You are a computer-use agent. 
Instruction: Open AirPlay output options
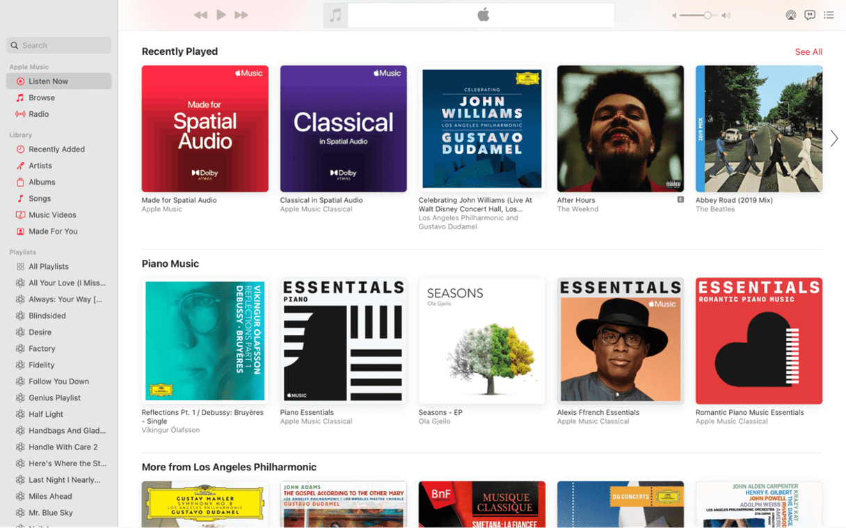pyautogui.click(x=791, y=15)
